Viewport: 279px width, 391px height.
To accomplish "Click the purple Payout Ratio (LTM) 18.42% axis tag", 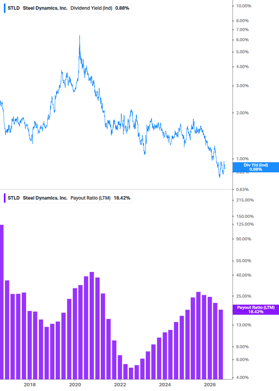I will coord(256,309).
